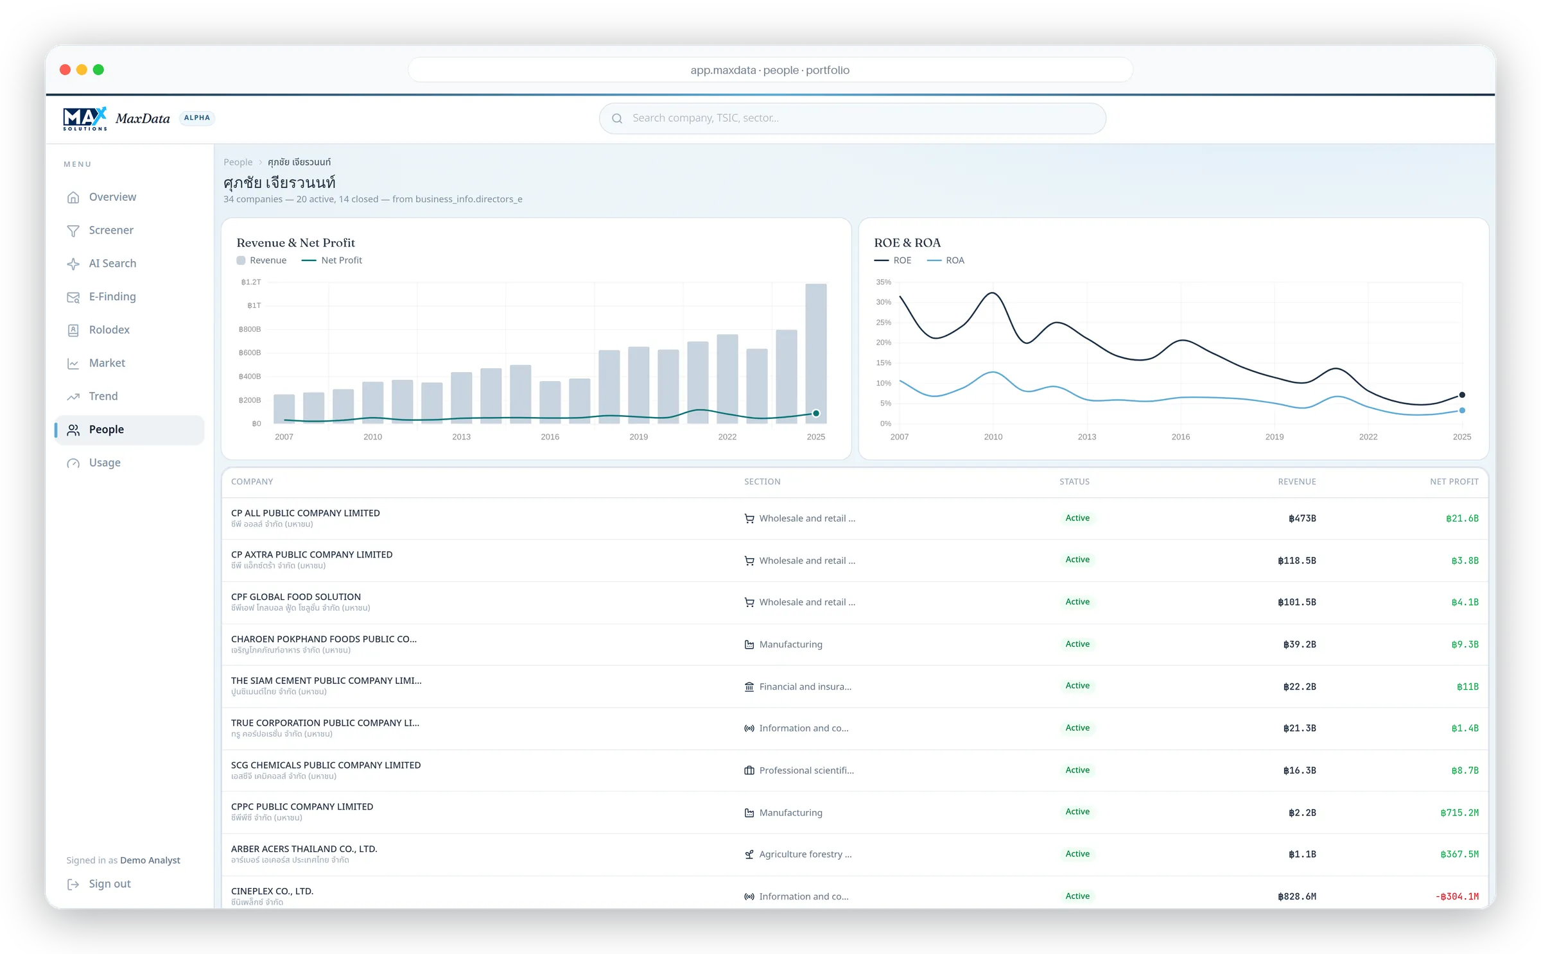Sort table by Status column header
The width and height of the screenshot is (1541, 954).
pos(1074,482)
